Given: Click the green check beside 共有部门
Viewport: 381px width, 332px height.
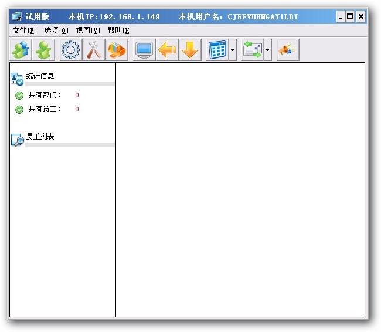Looking at the screenshot, I should click(x=19, y=96).
